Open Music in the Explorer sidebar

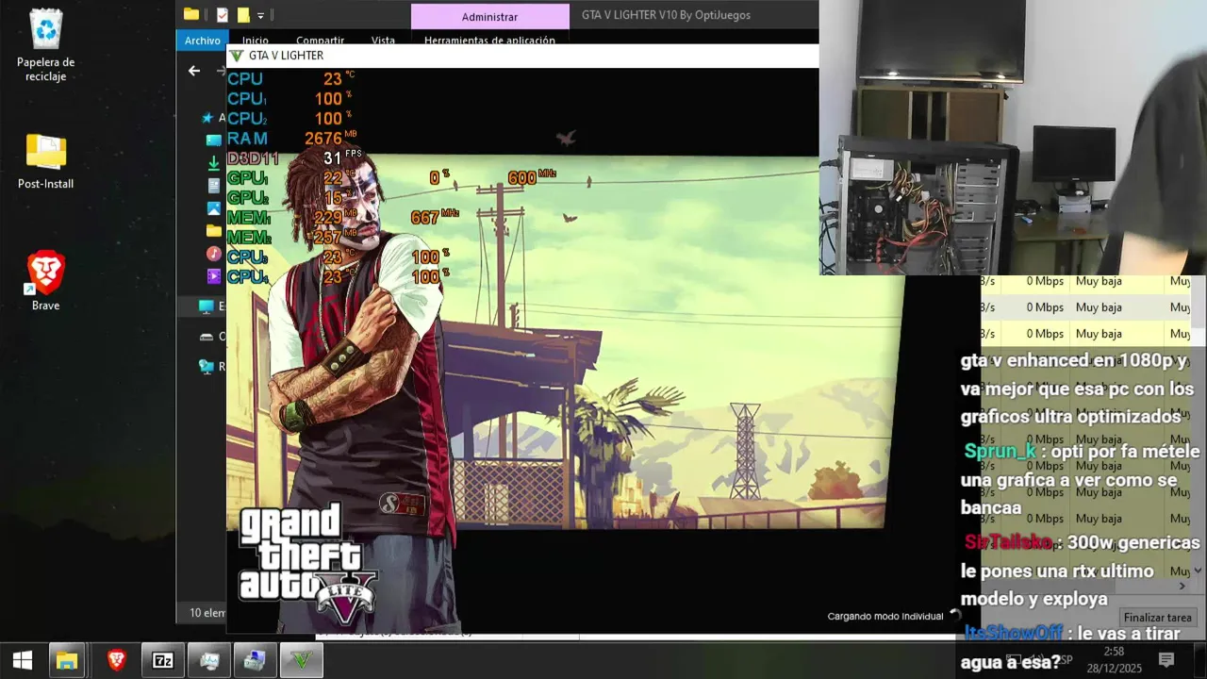[x=214, y=254]
